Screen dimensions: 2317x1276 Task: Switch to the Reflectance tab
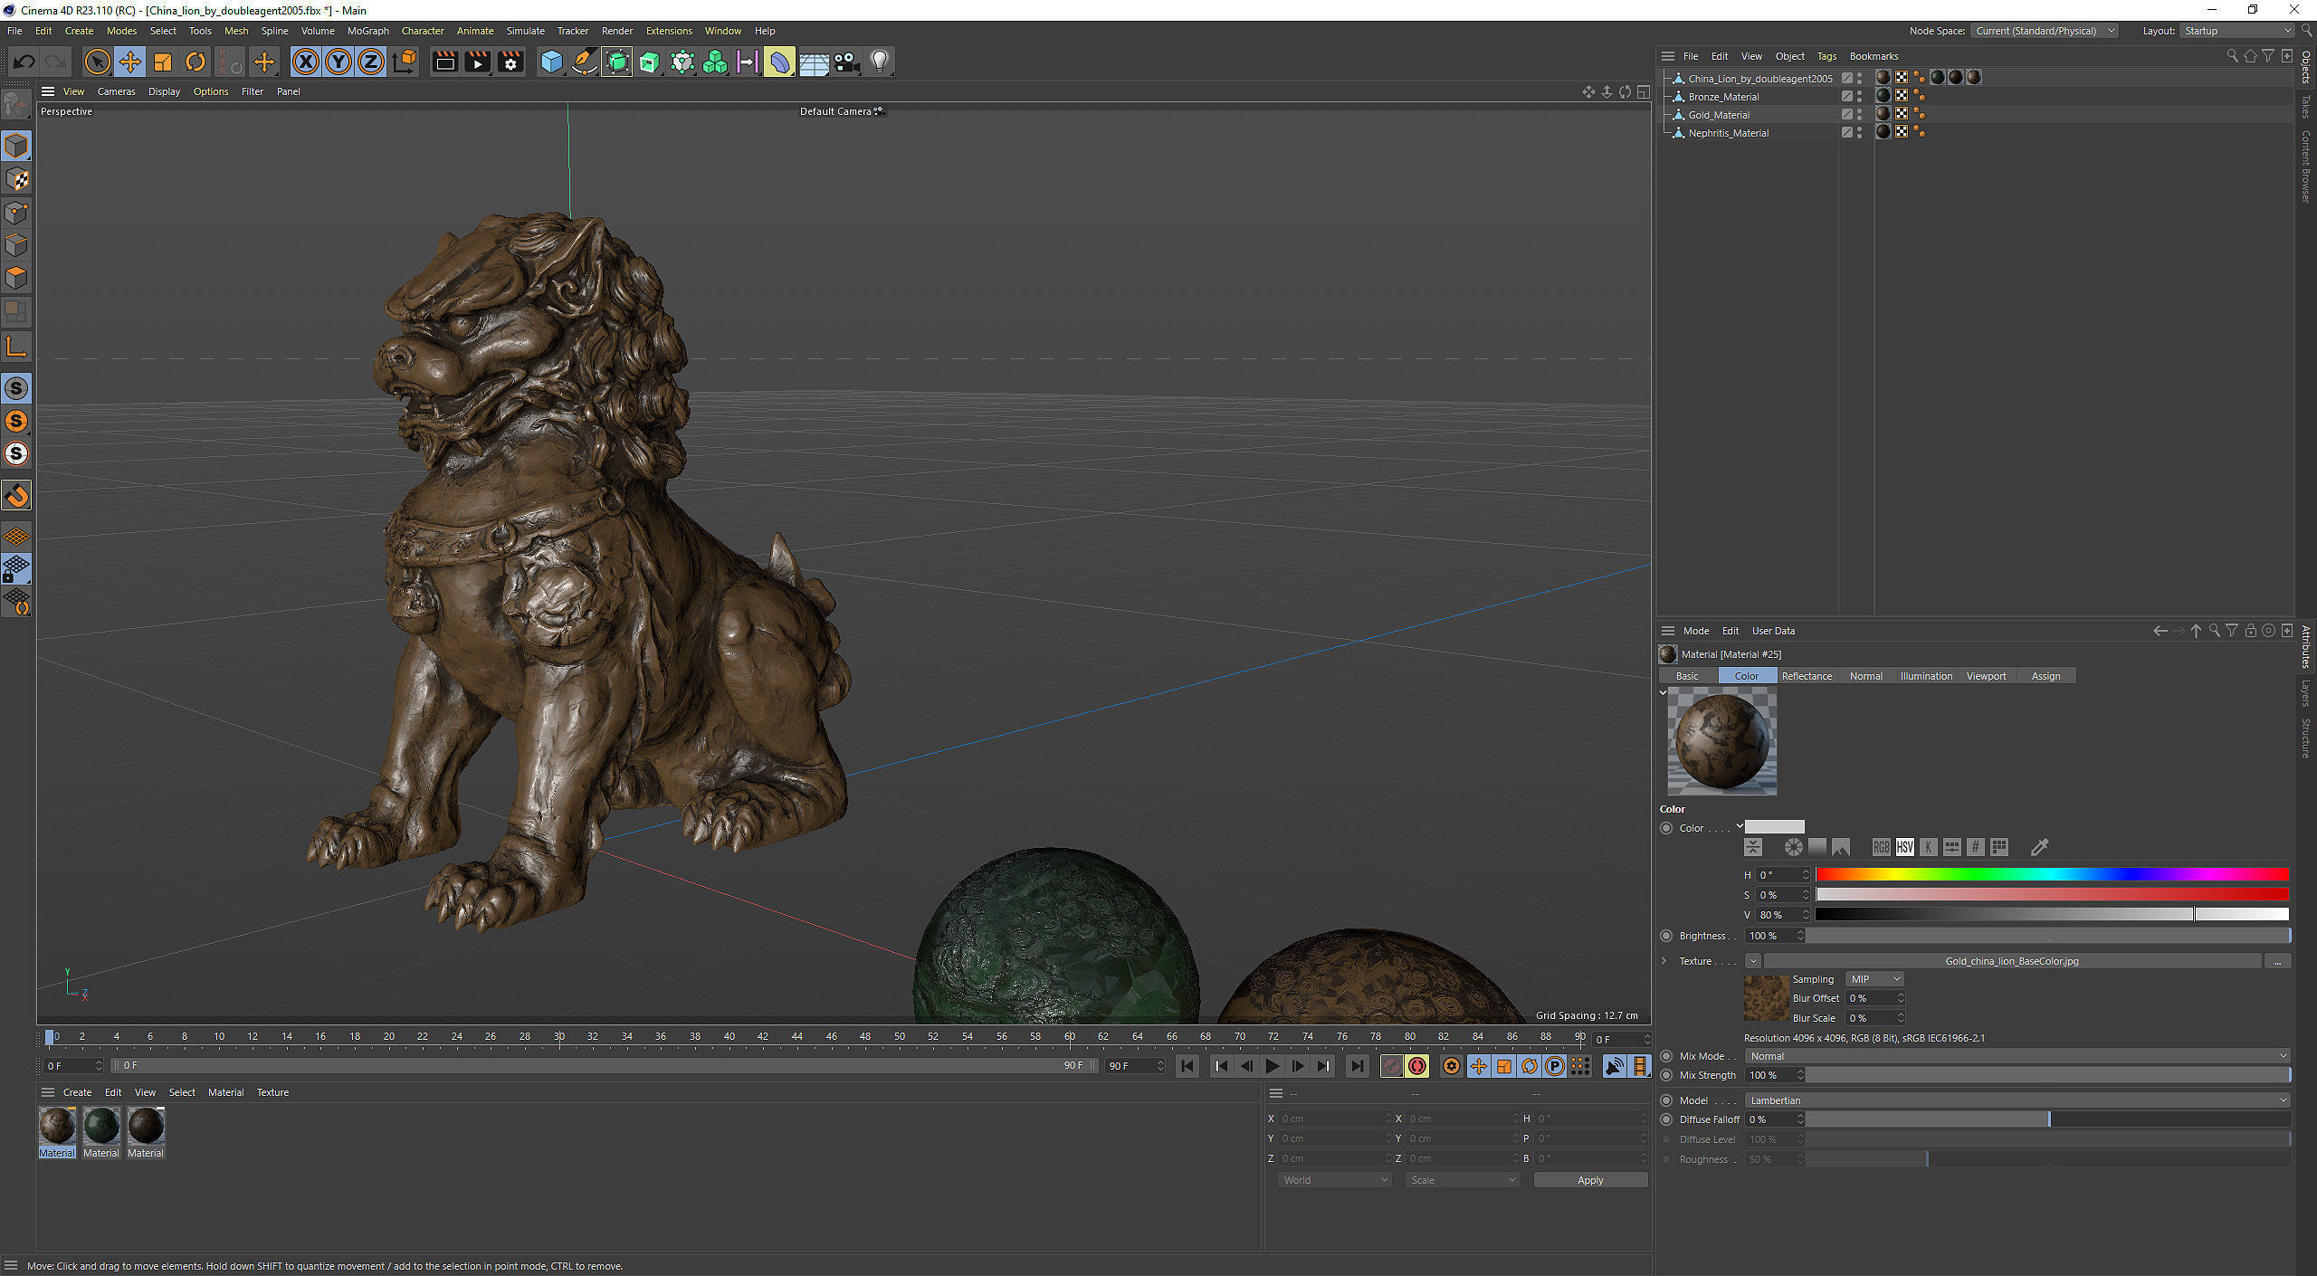[x=1806, y=676]
